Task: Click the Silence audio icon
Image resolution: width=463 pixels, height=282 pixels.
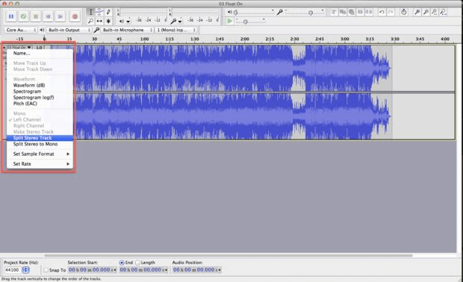Action: [x=369, y=12]
